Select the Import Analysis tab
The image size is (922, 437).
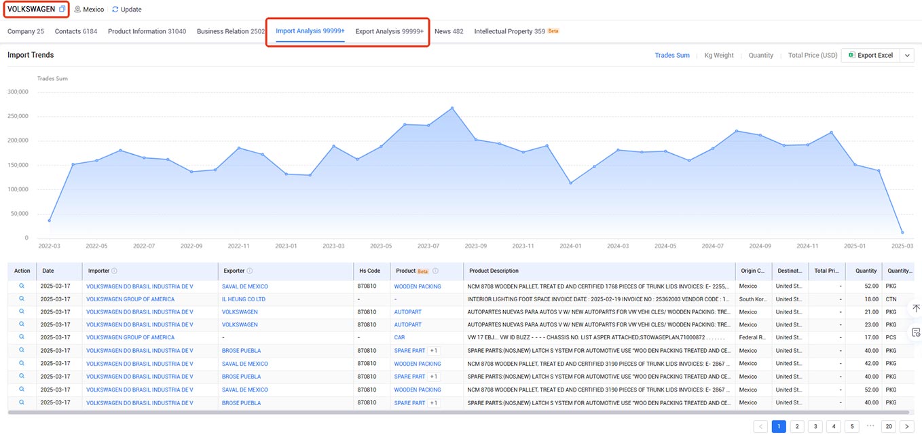coord(310,31)
